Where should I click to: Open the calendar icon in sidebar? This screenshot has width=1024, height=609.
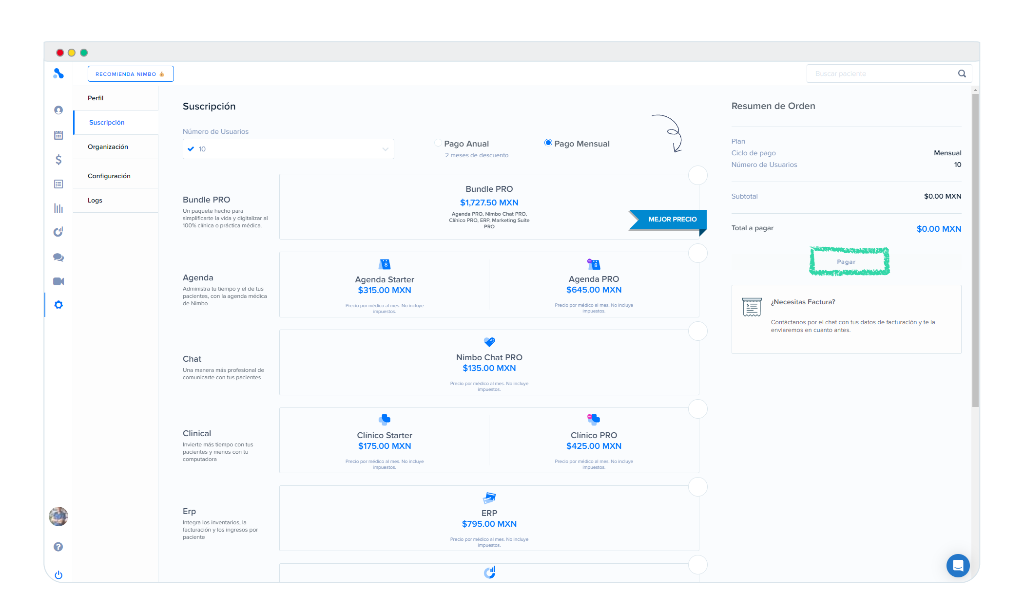(58, 135)
